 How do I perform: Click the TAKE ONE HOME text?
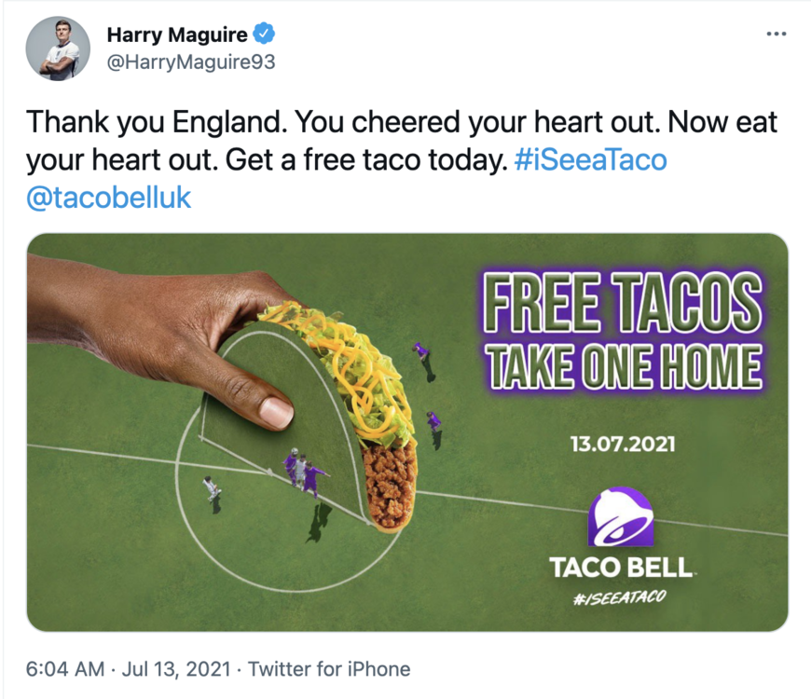tap(624, 366)
